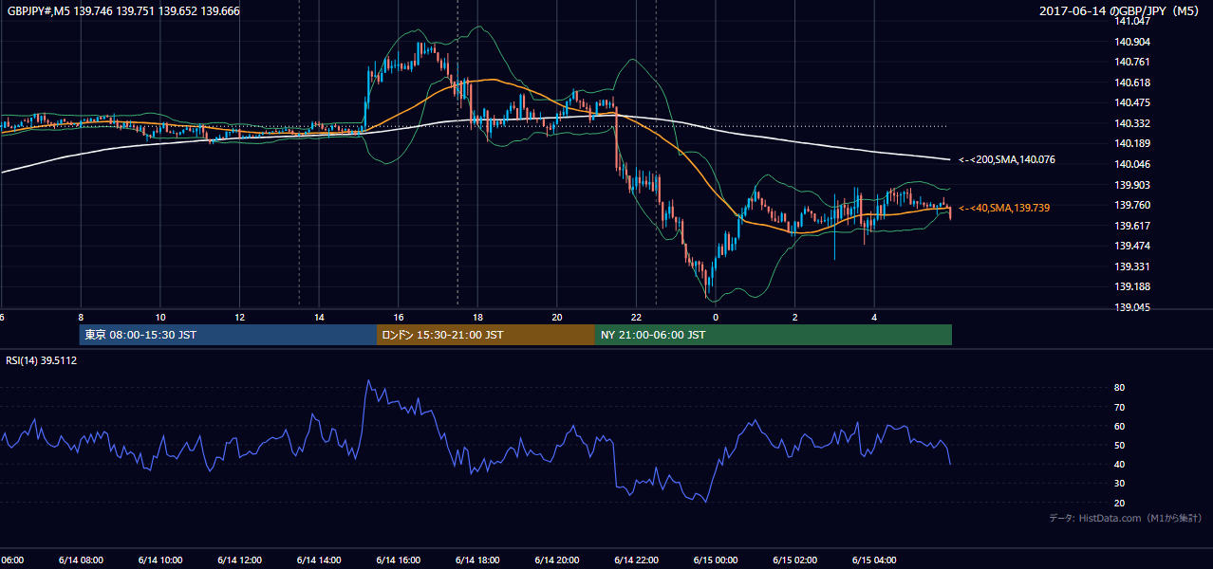Click price axis value 139.188
This screenshot has height=569, width=1213.
pos(1132,286)
